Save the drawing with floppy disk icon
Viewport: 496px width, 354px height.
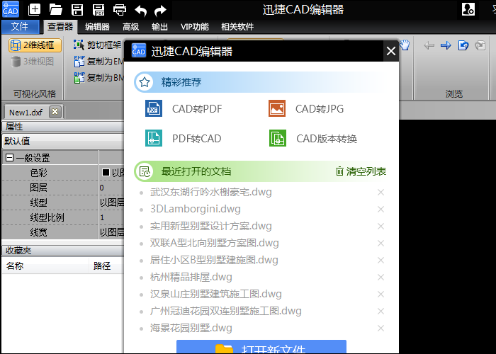point(77,10)
